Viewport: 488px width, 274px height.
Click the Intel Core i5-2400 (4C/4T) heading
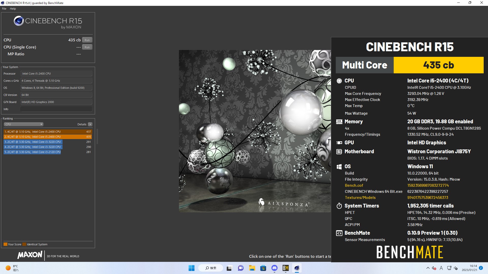[438, 81]
